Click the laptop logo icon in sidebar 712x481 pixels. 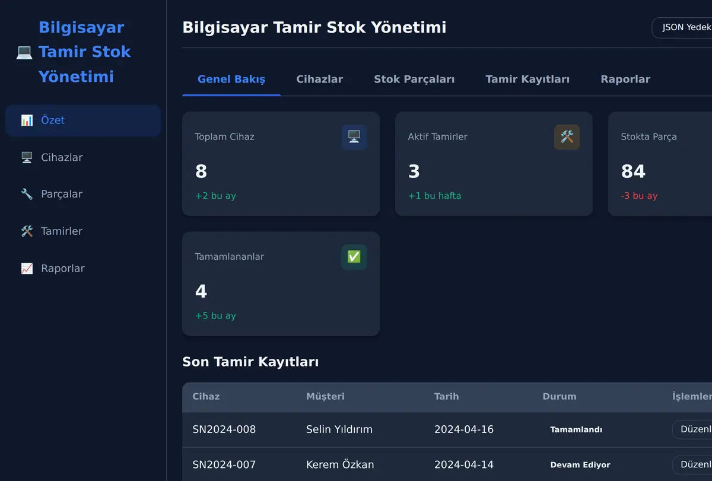pyautogui.click(x=24, y=52)
